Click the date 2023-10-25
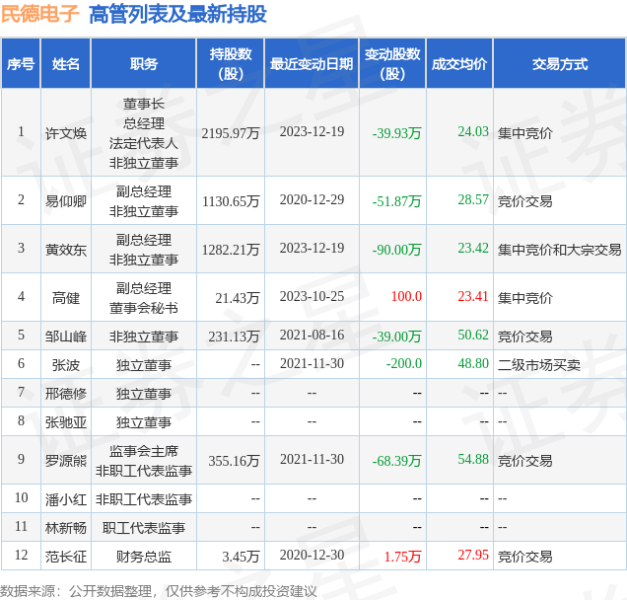The width and height of the screenshot is (627, 600). point(312,296)
